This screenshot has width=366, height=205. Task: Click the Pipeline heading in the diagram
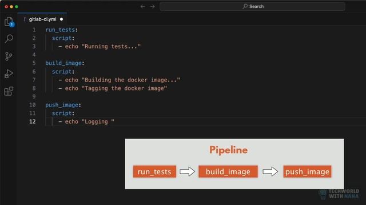pyautogui.click(x=228, y=150)
